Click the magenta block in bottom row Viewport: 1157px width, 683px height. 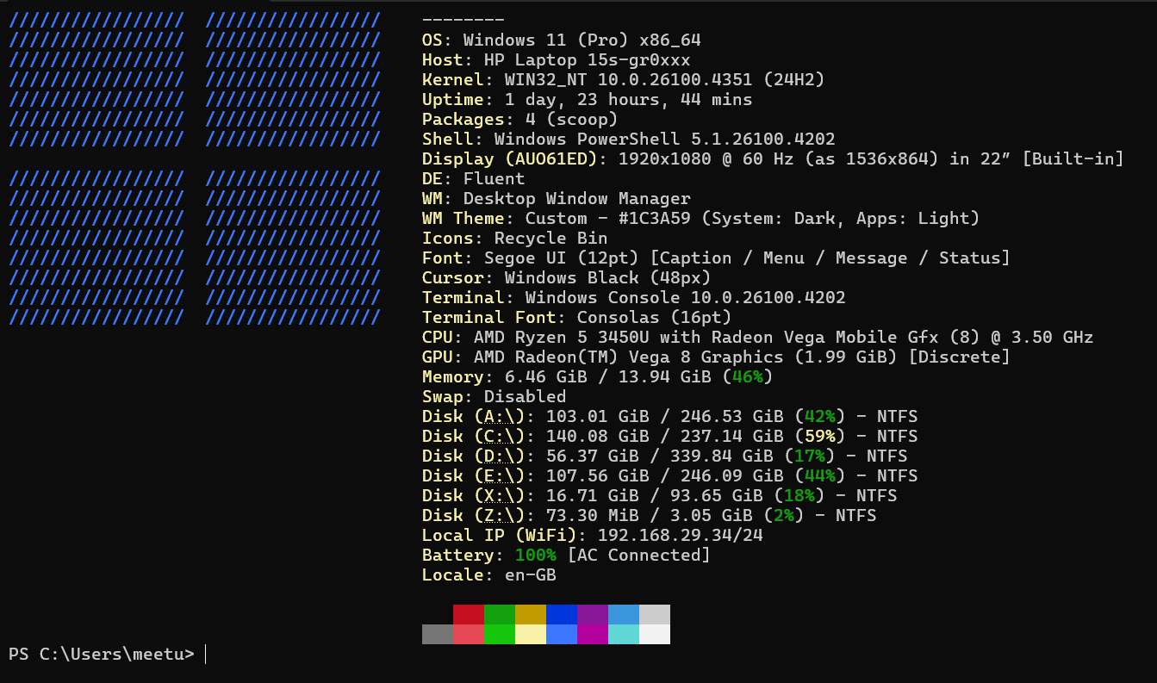593,634
